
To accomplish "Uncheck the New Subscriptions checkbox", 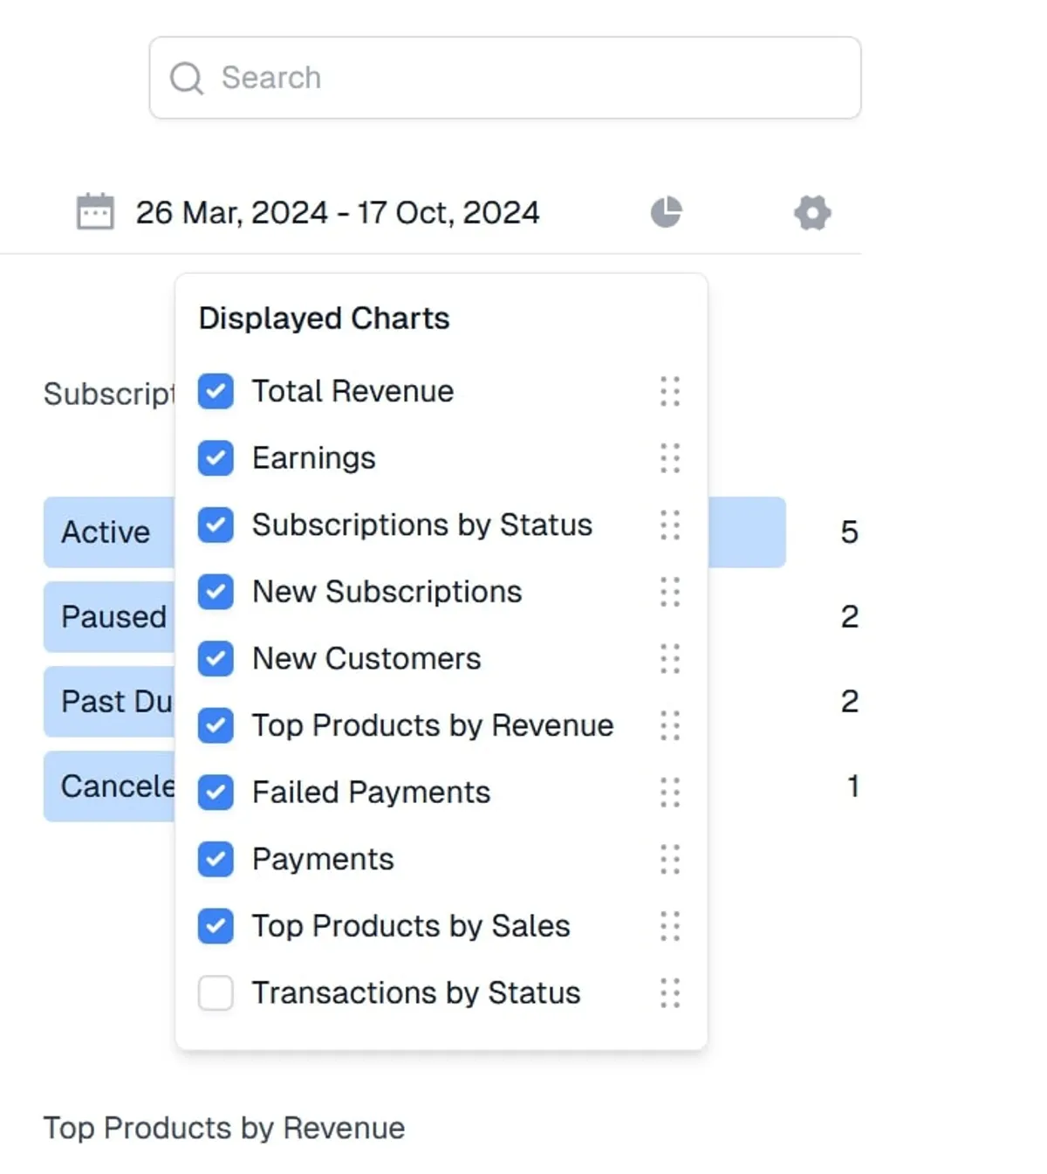I will coord(216,592).
